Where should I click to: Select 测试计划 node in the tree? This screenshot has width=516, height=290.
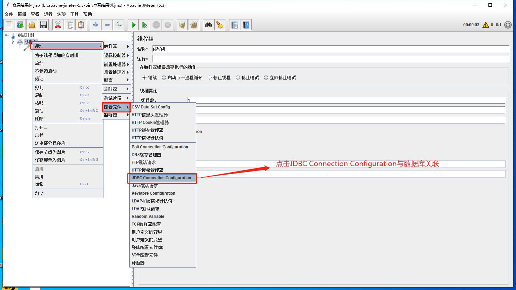[x=26, y=35]
